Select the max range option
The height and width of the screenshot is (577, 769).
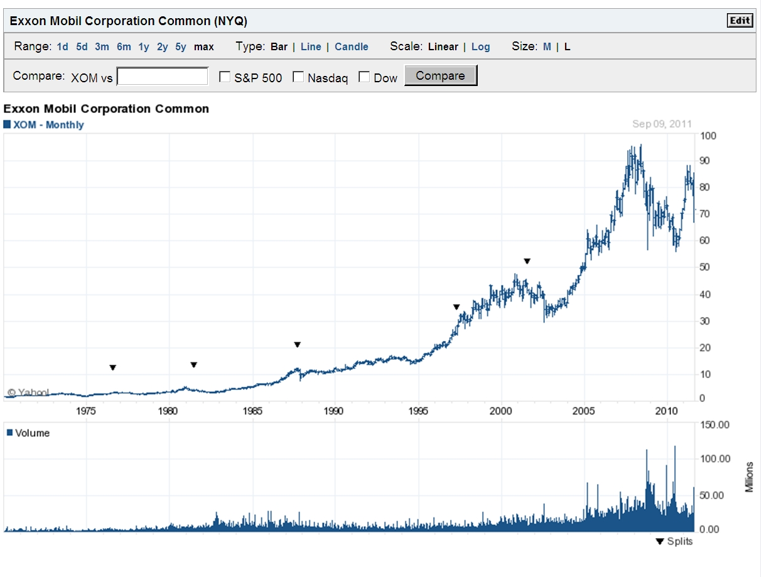click(x=204, y=46)
